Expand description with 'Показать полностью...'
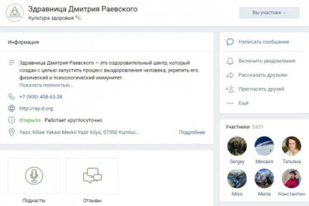309x206 pixels. click(x=46, y=85)
